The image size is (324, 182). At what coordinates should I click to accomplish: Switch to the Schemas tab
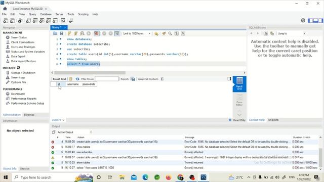[29, 115]
